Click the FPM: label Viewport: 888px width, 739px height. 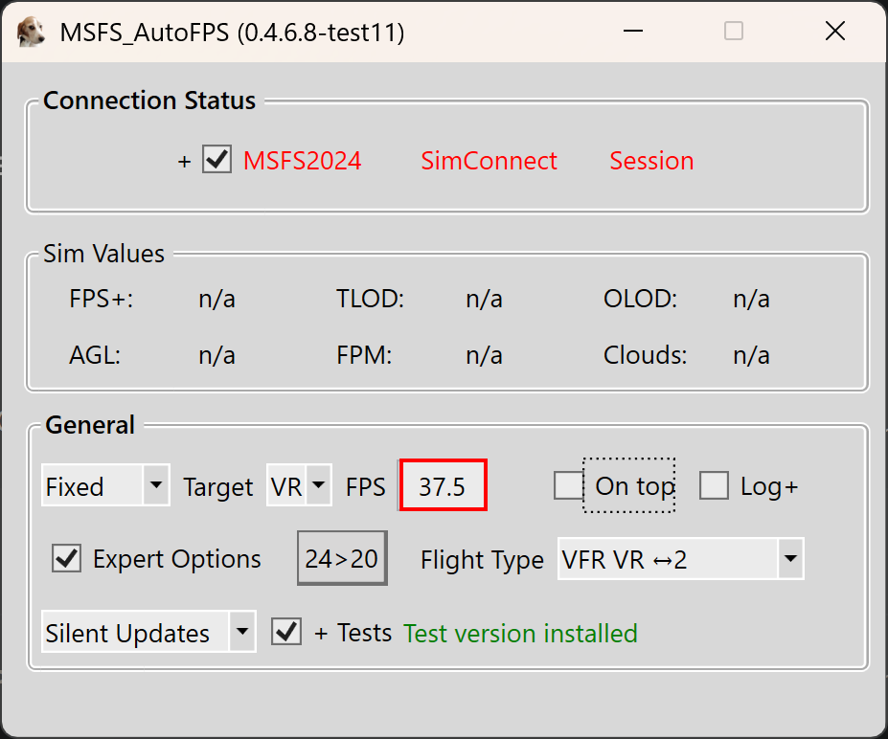tap(364, 355)
